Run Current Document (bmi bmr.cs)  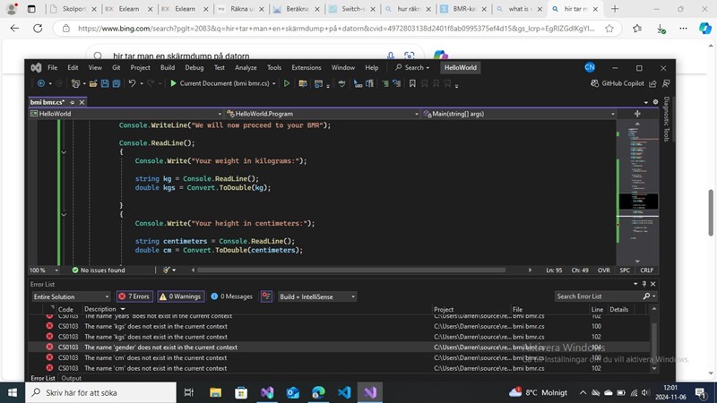click(x=220, y=83)
